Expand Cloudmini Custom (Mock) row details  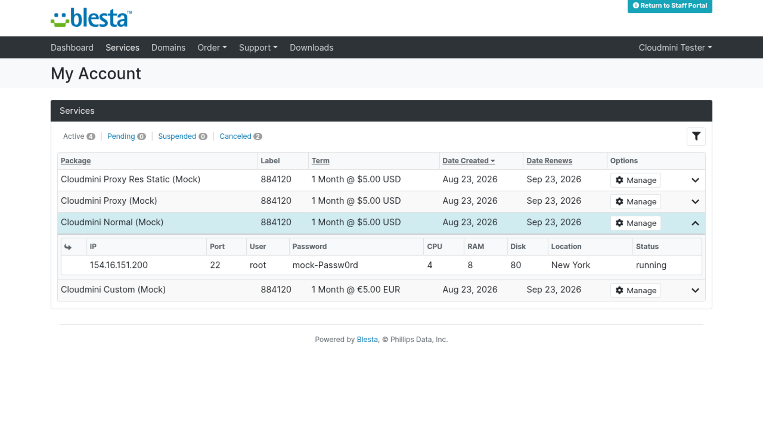point(695,290)
